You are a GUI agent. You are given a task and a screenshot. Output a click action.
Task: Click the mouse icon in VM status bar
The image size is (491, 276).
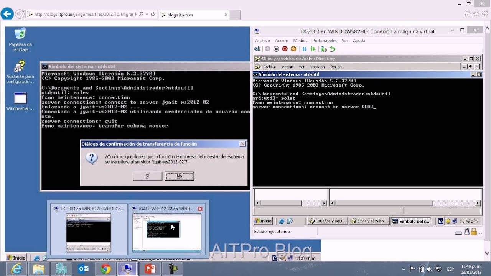pyautogui.click(x=466, y=232)
